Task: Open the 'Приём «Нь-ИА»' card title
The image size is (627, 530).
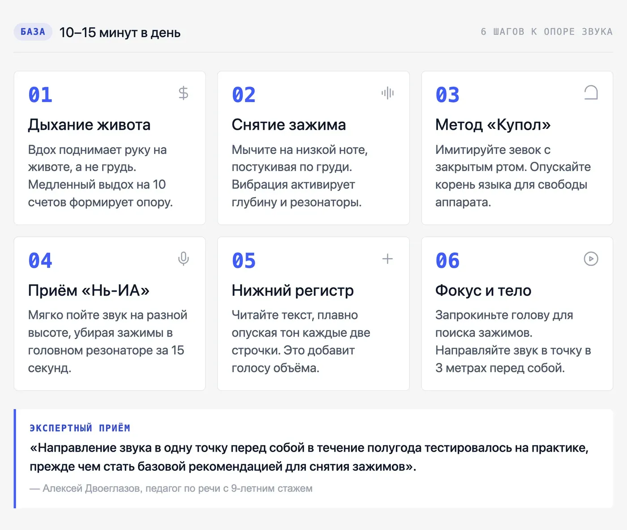Action: pos(89,291)
